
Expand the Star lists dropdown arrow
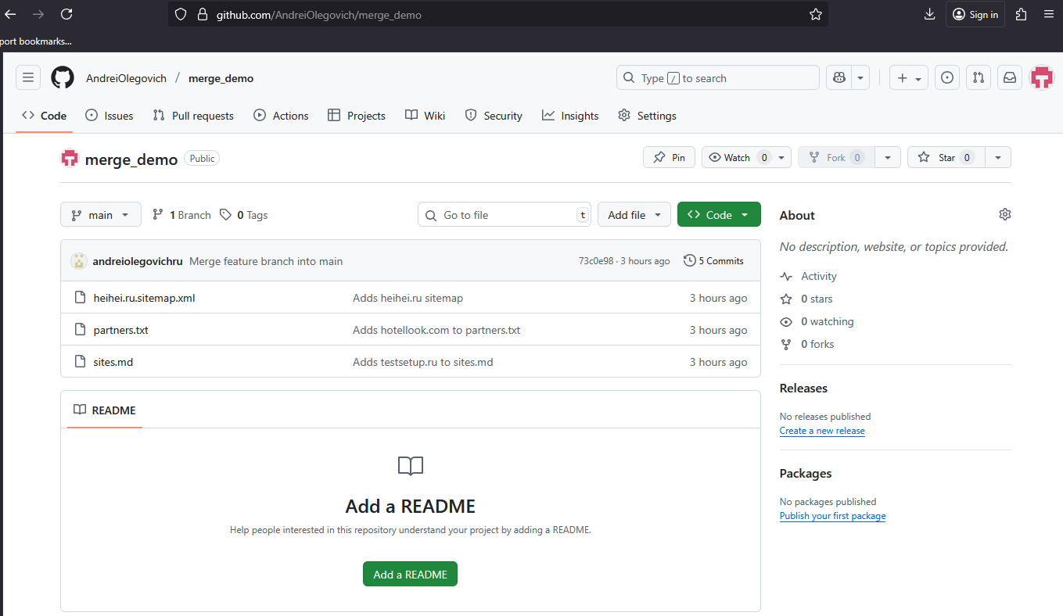point(998,157)
